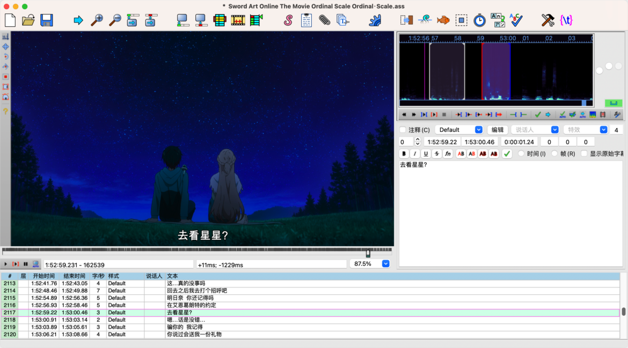The image size is (628, 348).
Task: Play video from the current position
Action: (x=5, y=264)
